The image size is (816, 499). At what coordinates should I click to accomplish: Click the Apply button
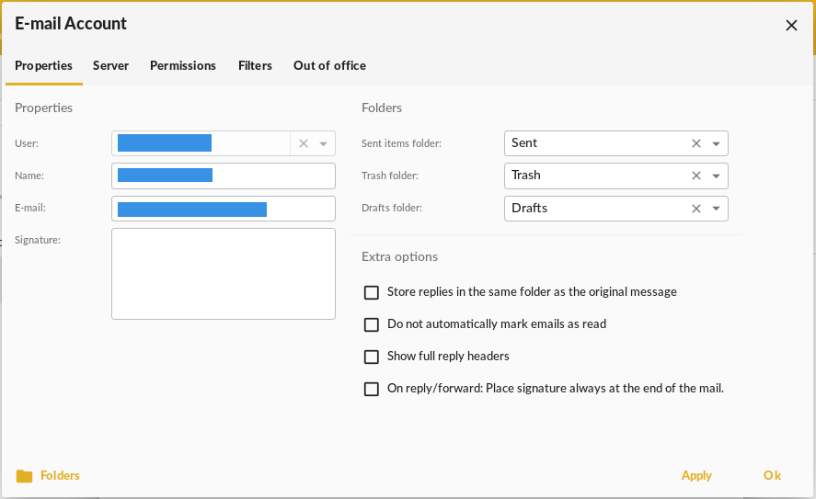tap(696, 476)
